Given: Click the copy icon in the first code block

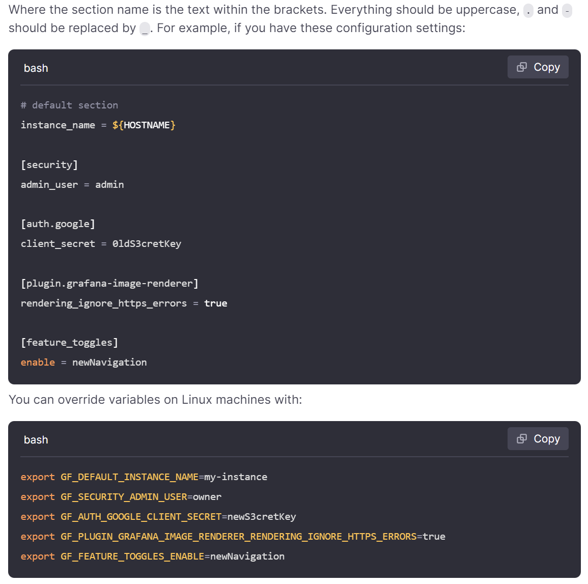Looking at the screenshot, I should click(x=522, y=67).
